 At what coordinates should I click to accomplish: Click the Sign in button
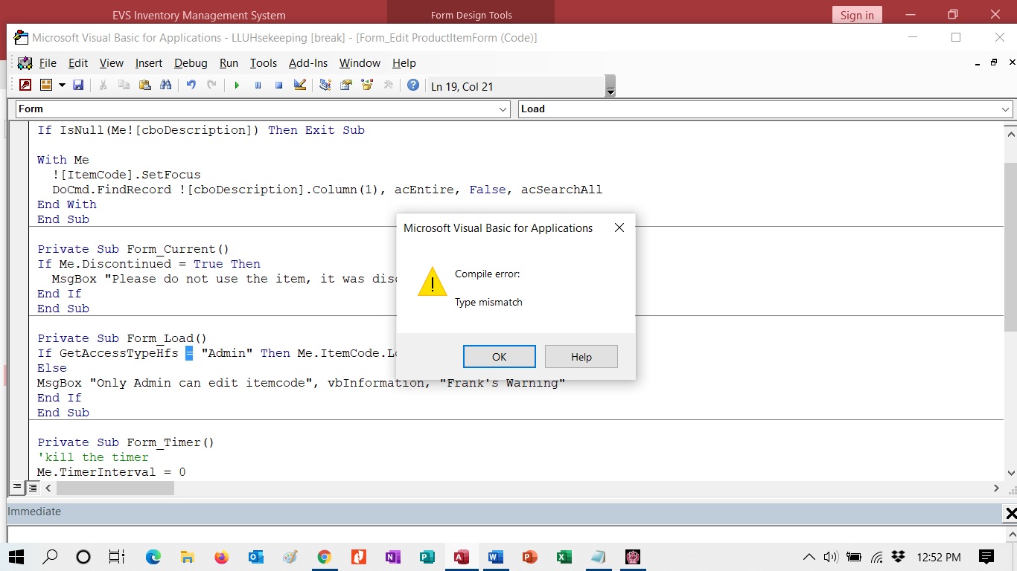click(857, 15)
